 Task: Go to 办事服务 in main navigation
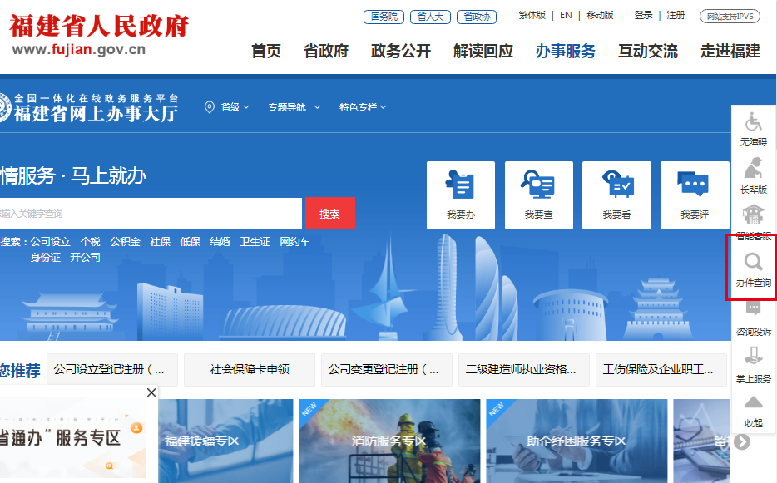tap(566, 52)
